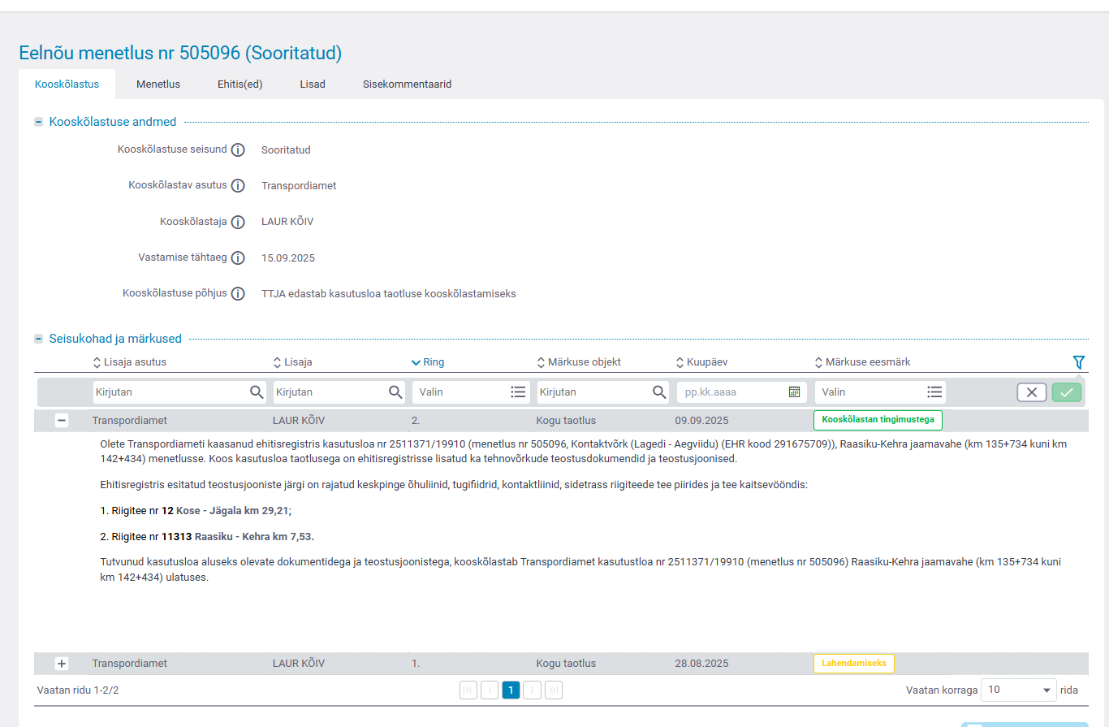Click info icon beside Kooskõlastuse põhjus
This screenshot has width=1109, height=727.
point(238,294)
